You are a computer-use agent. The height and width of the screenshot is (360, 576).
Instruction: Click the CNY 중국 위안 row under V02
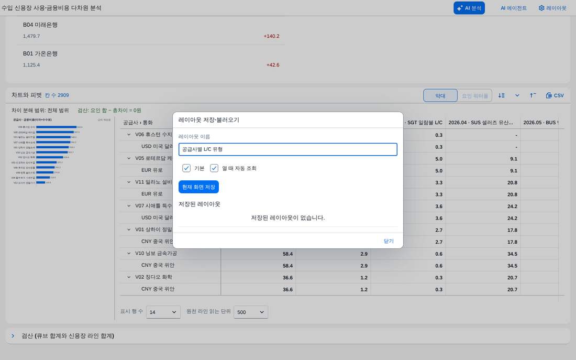(x=158, y=289)
